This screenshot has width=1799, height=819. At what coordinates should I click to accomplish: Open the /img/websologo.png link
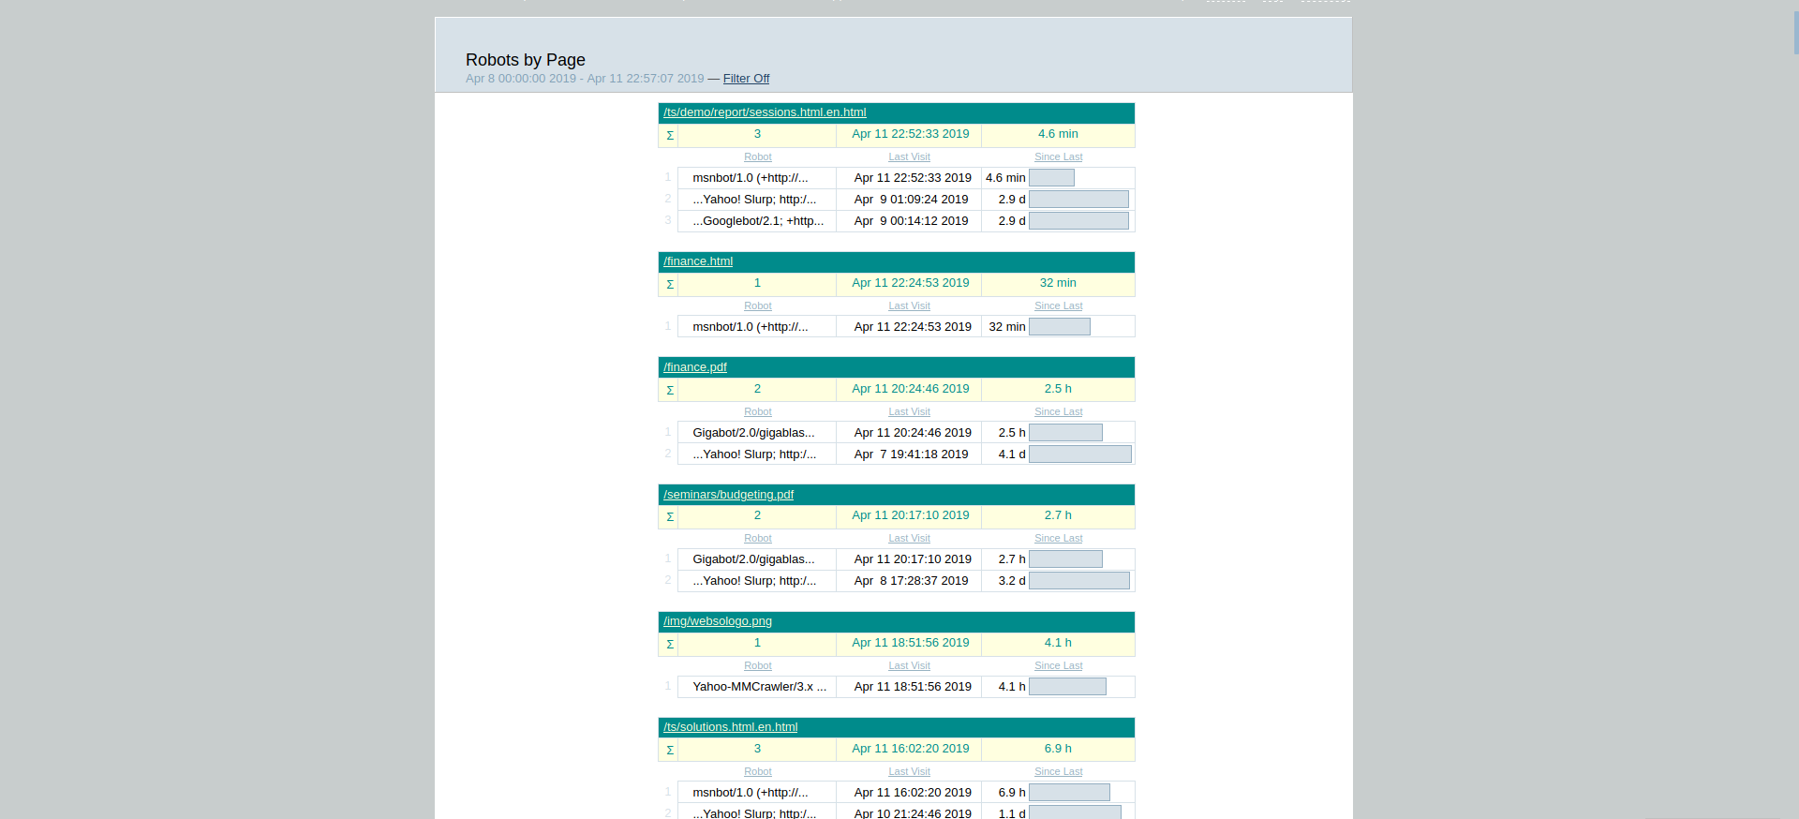(x=718, y=621)
